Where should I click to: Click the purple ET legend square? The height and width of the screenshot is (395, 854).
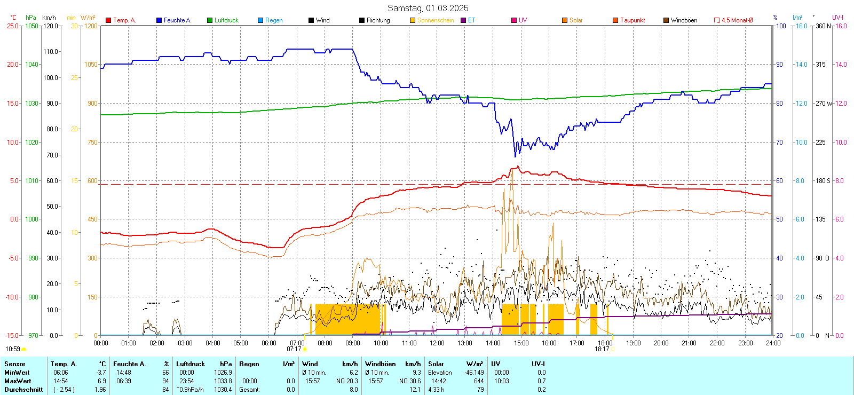point(463,20)
